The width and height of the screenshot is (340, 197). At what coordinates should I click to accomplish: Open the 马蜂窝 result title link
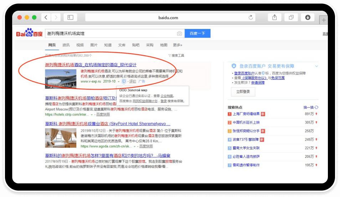point(108,156)
